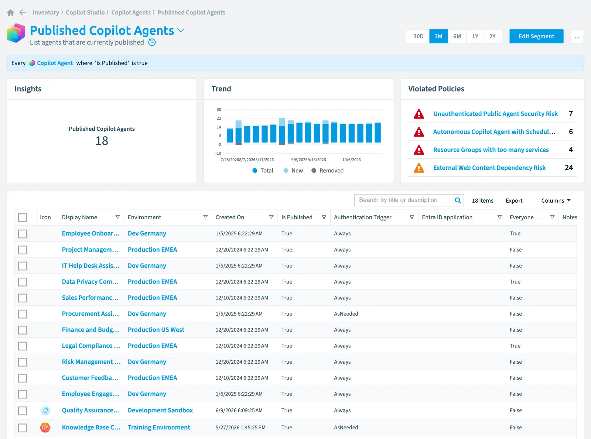Go to the home icon in breadcrumb

click(x=11, y=13)
